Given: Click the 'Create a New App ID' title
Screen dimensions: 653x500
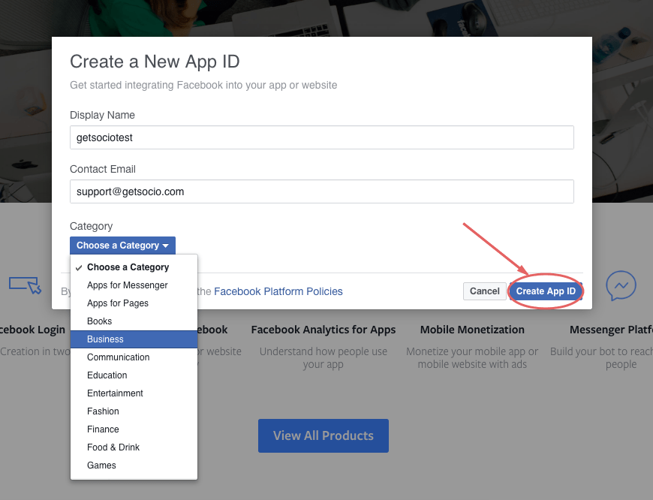Looking at the screenshot, I should click(155, 62).
